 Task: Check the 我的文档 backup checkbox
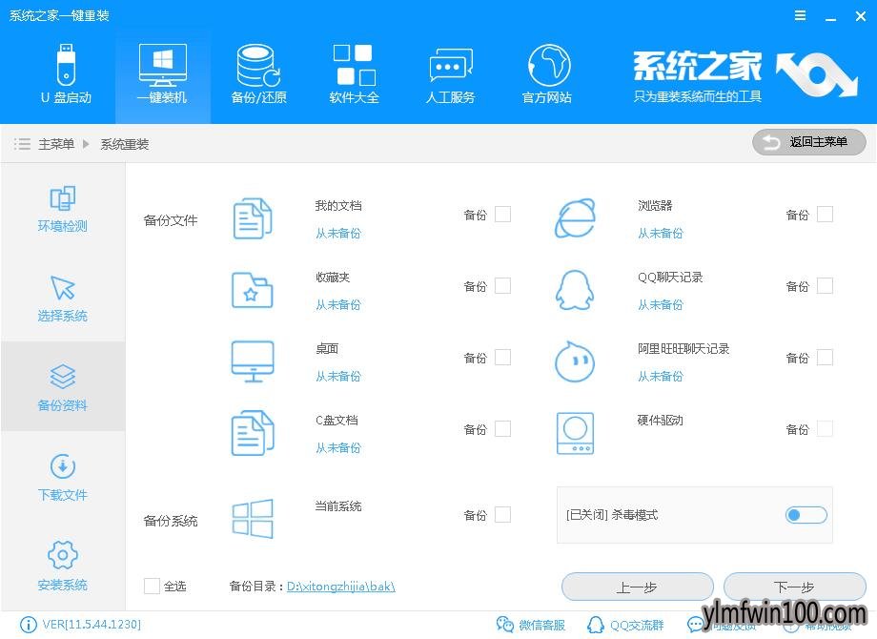tap(502, 215)
